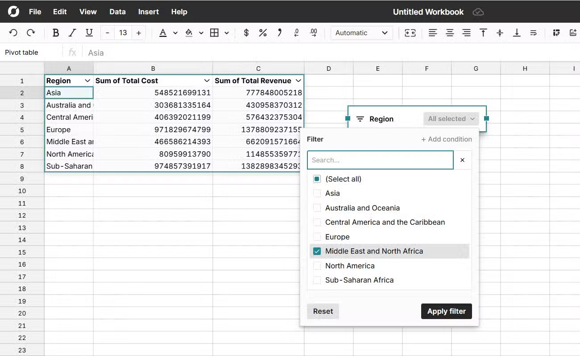Open the All selected Region filter dropdown
Viewport: 580px width, 356px height.
click(451, 118)
